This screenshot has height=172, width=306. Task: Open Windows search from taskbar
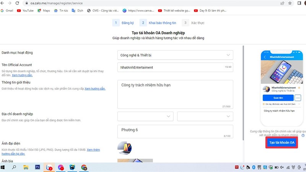click(14, 167)
